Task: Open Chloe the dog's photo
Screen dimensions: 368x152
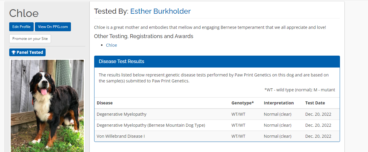Action: (x=47, y=106)
